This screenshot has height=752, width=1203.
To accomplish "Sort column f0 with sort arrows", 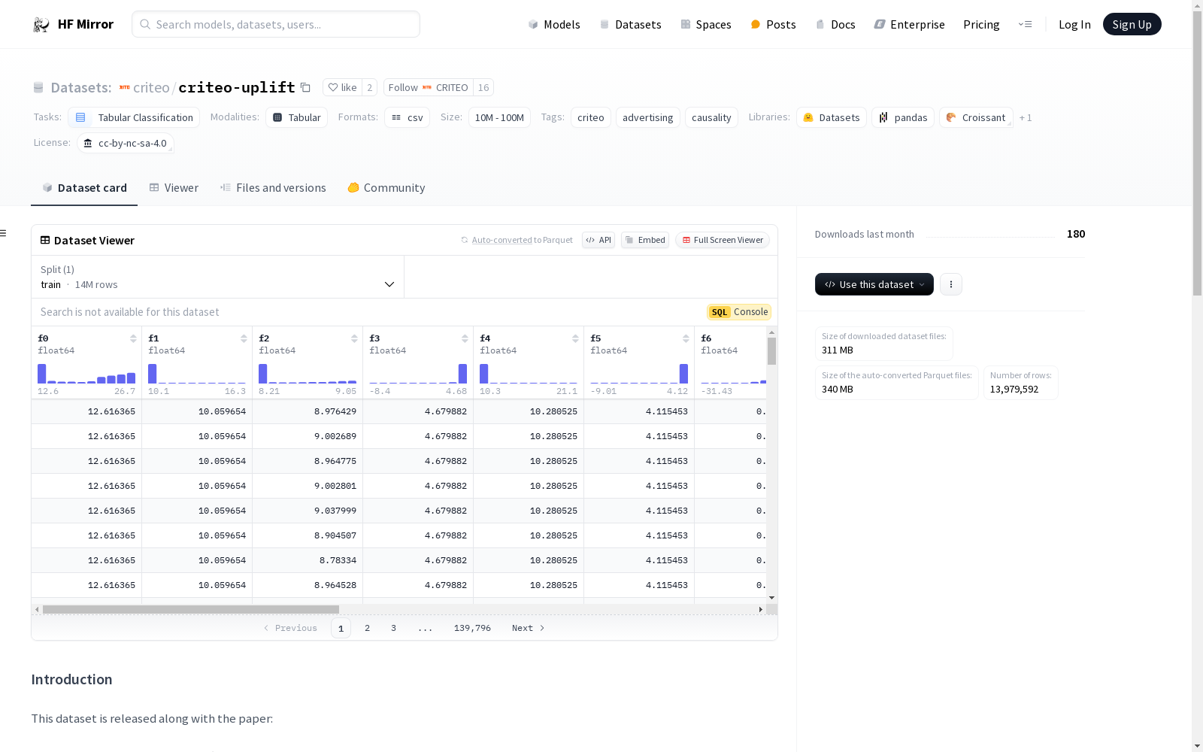I will [133, 338].
